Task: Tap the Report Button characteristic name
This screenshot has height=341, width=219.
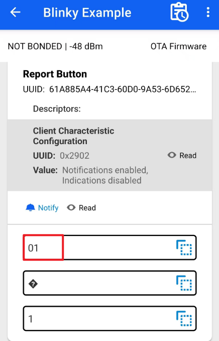Action: click(x=55, y=74)
